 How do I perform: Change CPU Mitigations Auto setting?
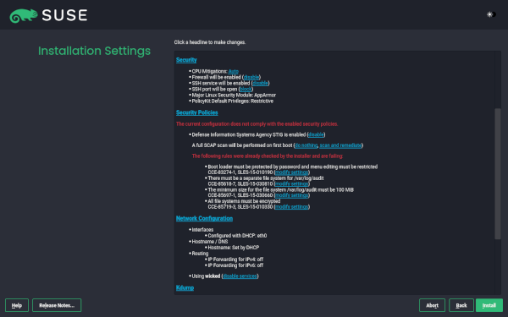[x=234, y=72]
